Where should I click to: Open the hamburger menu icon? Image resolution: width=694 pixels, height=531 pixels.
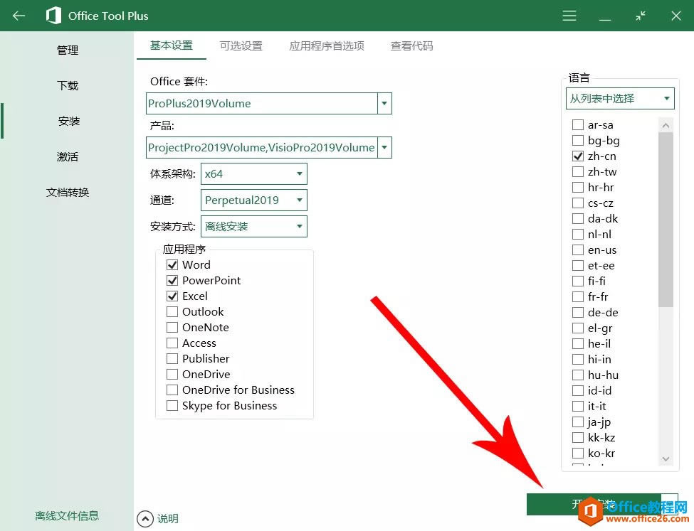click(569, 15)
